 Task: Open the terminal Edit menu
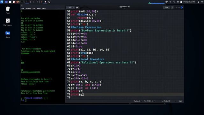point(34,8)
